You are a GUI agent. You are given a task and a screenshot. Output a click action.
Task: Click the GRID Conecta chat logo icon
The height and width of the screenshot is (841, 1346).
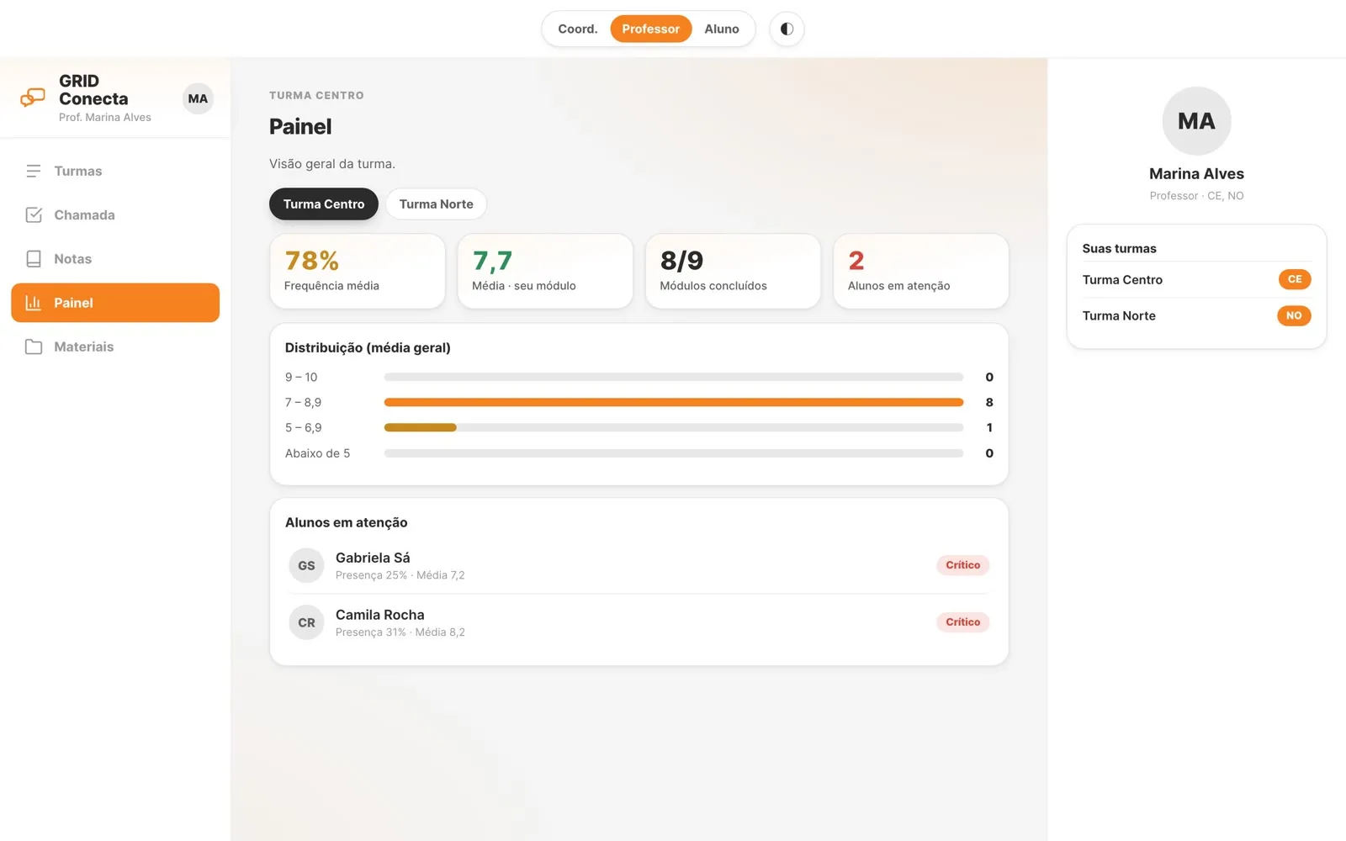33,98
